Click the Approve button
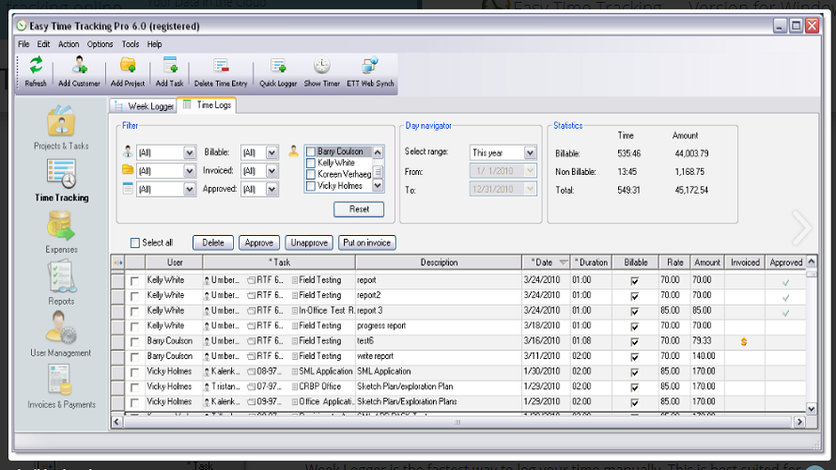Screen dimensions: 836x470 [x=258, y=243]
